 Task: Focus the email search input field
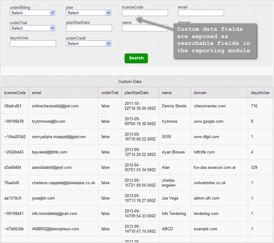point(201,13)
